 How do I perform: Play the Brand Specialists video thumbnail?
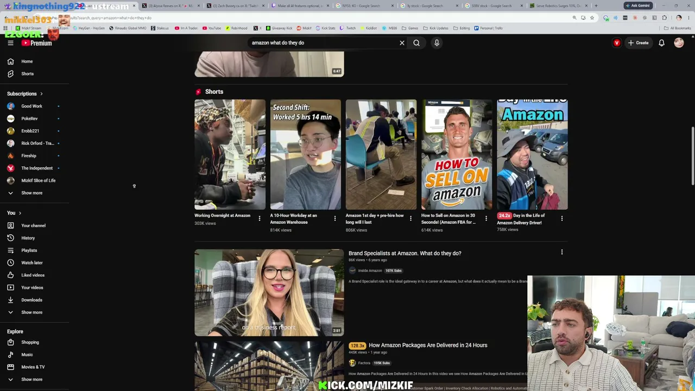coord(269,292)
